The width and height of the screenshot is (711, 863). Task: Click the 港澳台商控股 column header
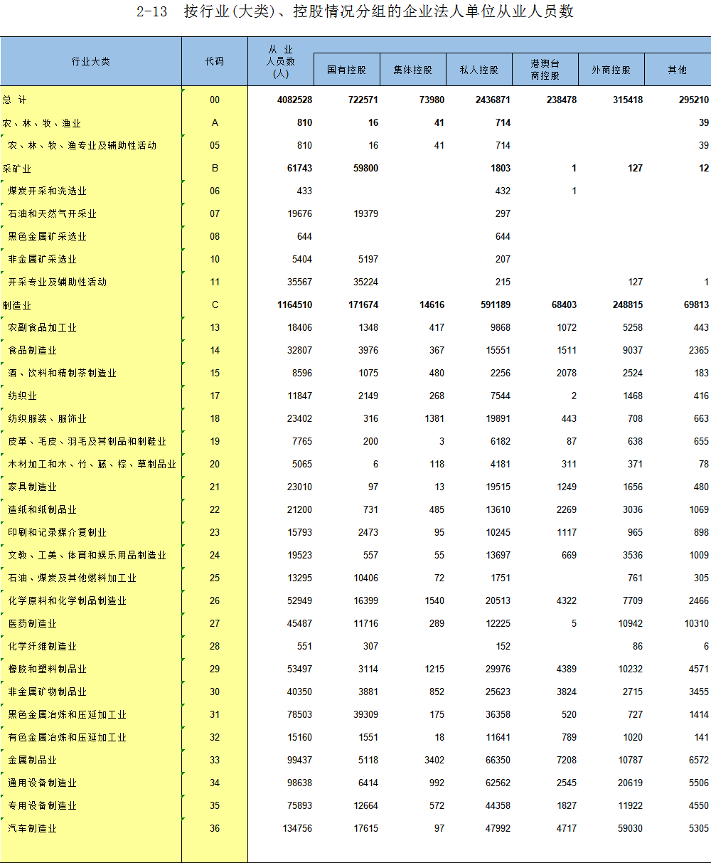[545, 70]
